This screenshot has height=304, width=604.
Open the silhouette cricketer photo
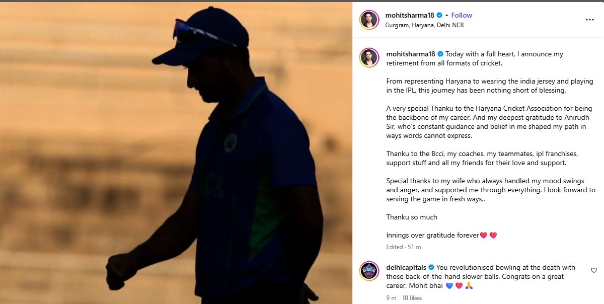(x=176, y=153)
